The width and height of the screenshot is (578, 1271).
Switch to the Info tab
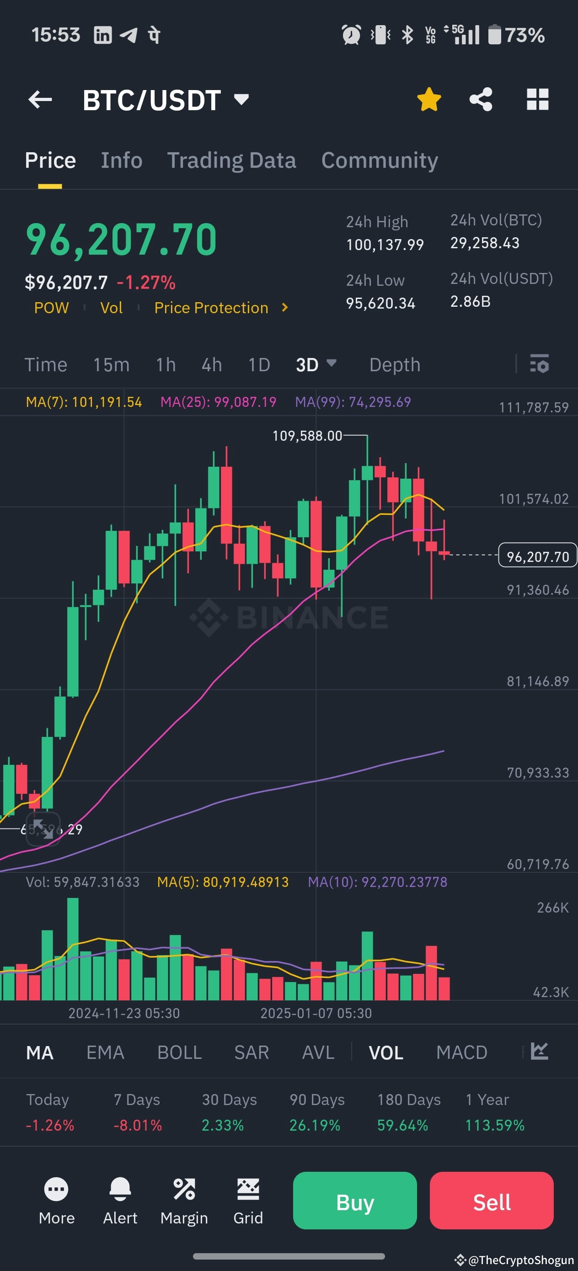(x=122, y=160)
